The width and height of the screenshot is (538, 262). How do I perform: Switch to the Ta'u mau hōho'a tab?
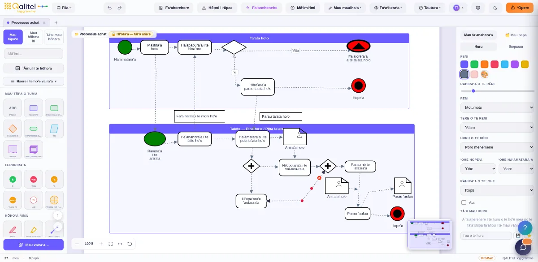[x=54, y=37]
